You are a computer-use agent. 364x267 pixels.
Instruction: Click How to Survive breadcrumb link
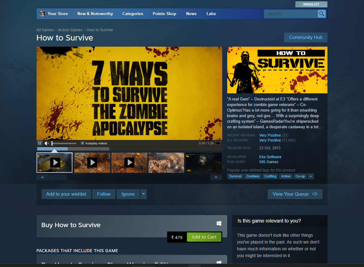pyautogui.click(x=100, y=30)
